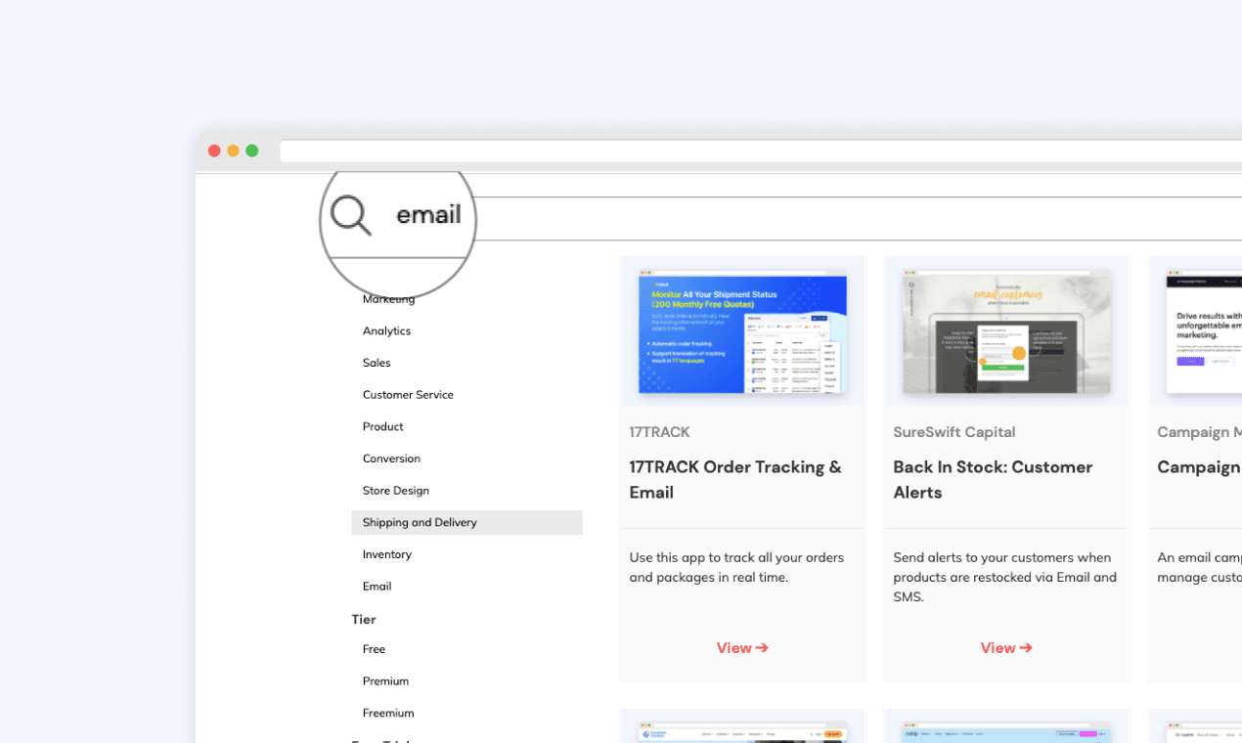
Task: Choose the Sales category filter
Action: (x=377, y=363)
